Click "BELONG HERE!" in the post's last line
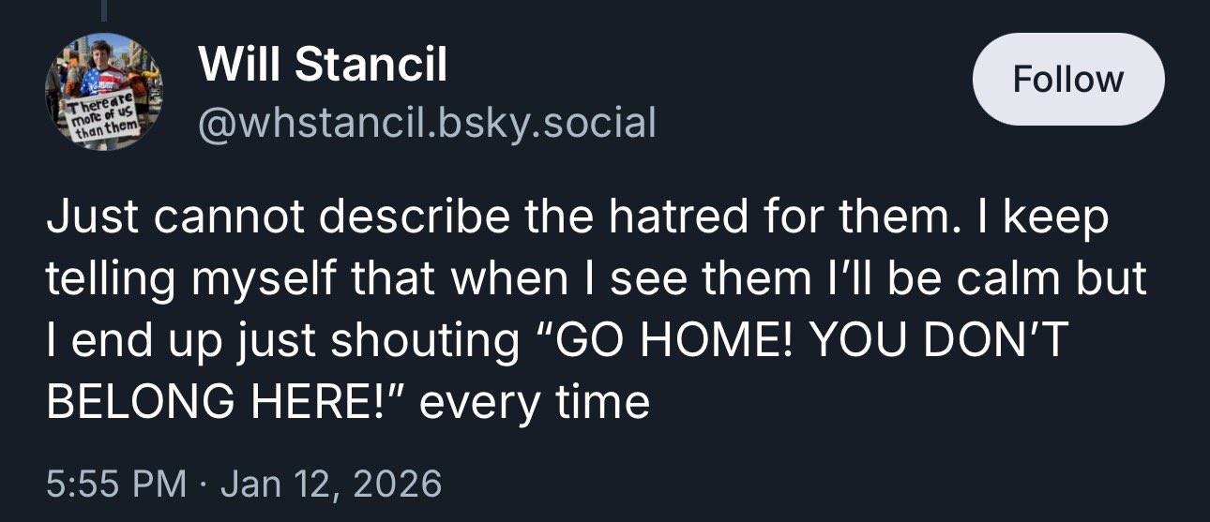Viewport: 1210px width, 522px height. tap(225, 403)
